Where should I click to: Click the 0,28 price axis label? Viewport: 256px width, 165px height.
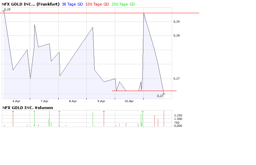(177, 35)
